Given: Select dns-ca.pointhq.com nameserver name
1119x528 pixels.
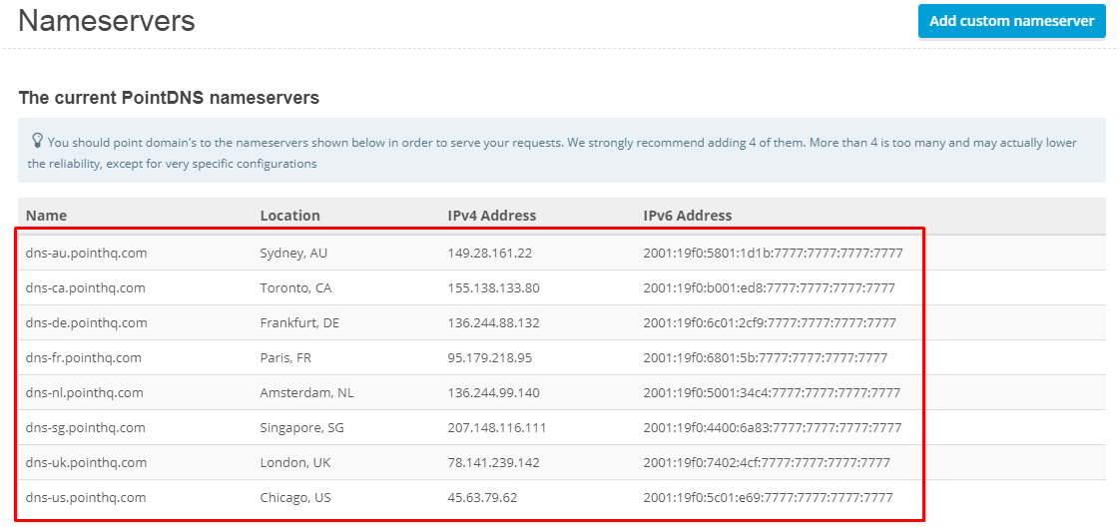Looking at the screenshot, I should coord(86,287).
